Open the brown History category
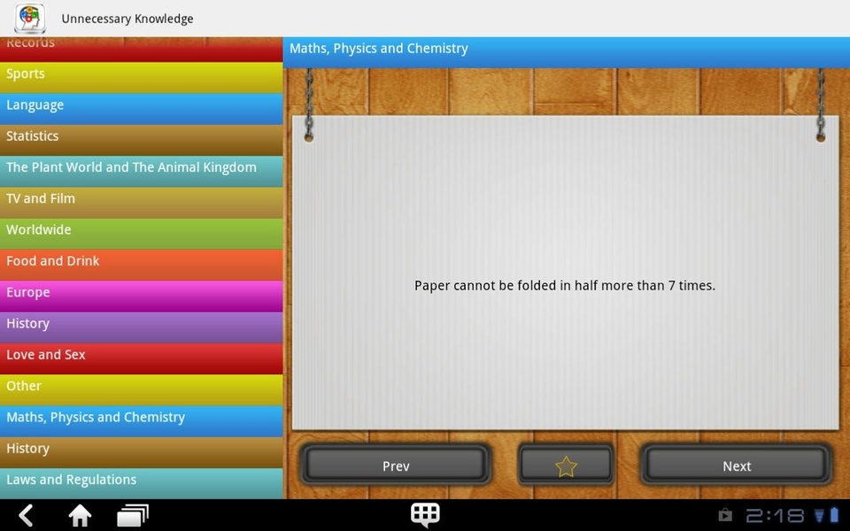850x531 pixels. tap(142, 452)
